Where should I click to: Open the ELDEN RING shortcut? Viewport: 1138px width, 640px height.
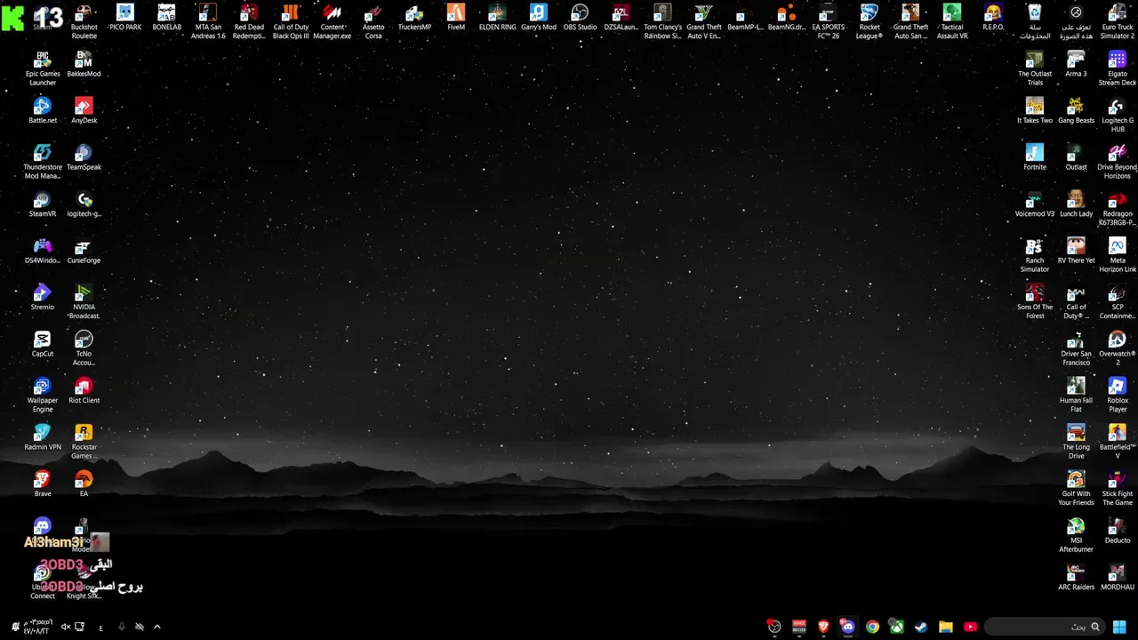[497, 18]
